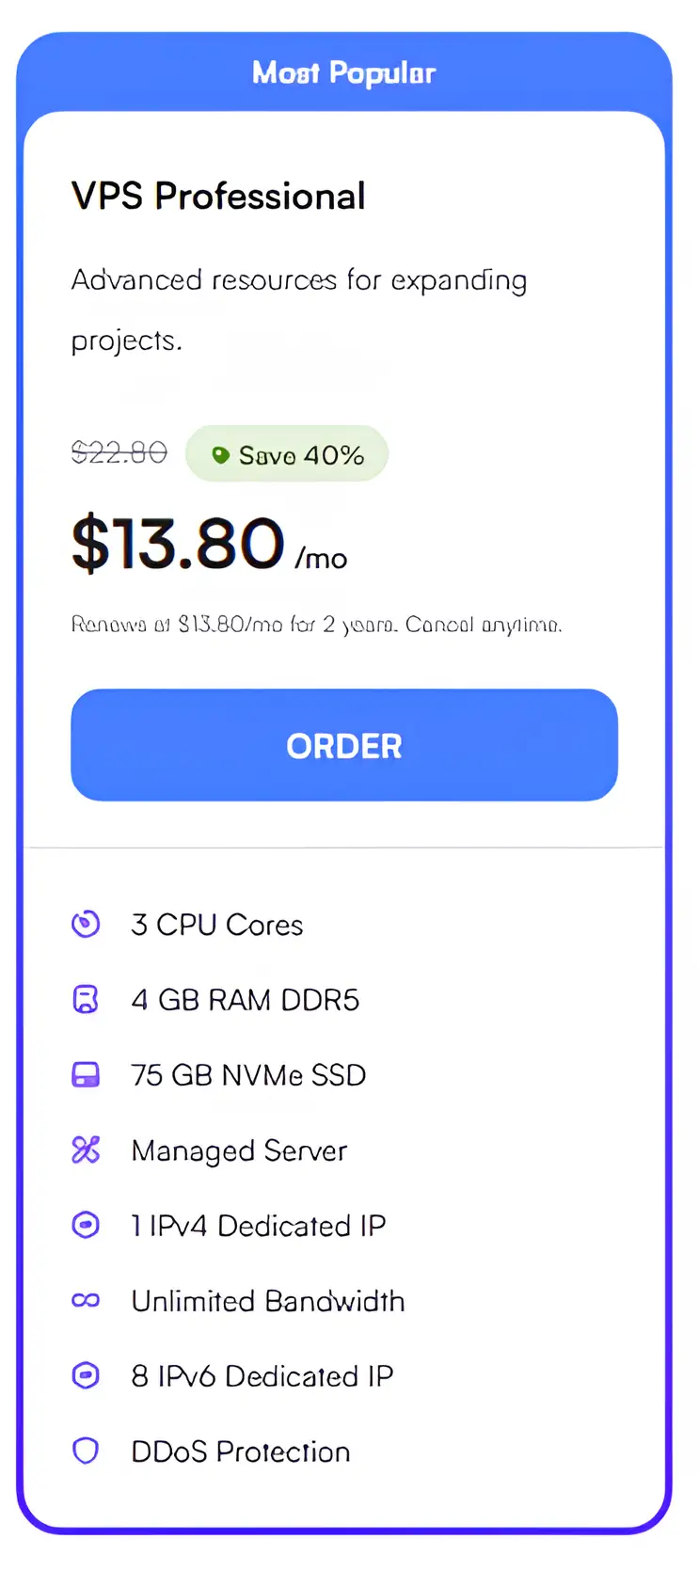This screenshot has height=1586, width=699.
Task: Click the CPU Cores icon
Action: tap(86, 925)
